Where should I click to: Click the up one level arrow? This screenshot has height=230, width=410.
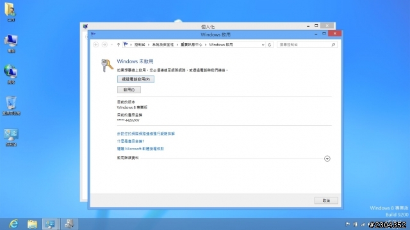119,45
